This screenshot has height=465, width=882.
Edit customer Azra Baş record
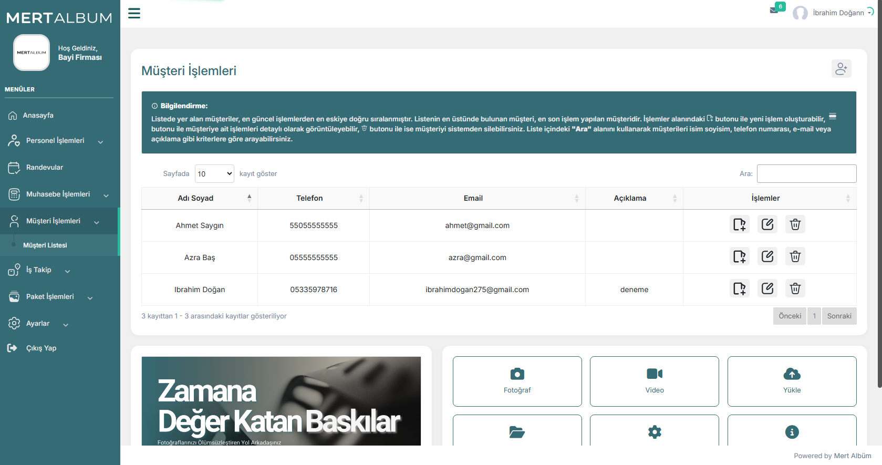pos(767,257)
